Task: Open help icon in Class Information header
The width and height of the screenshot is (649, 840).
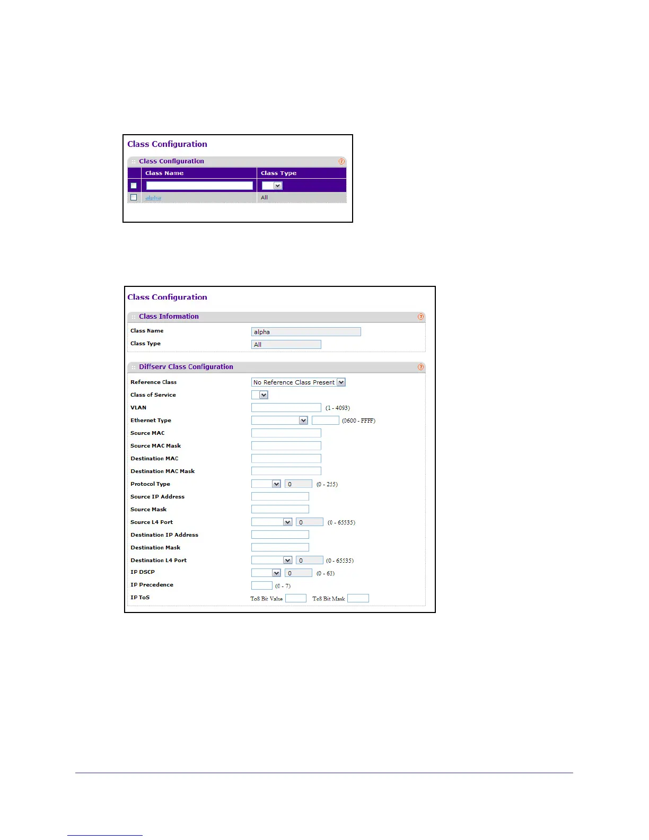Action: coord(421,317)
